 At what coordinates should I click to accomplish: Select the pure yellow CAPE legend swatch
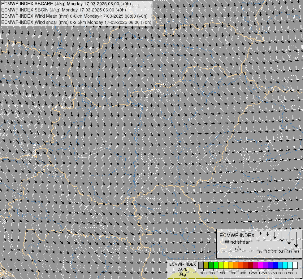pos(226,265)
